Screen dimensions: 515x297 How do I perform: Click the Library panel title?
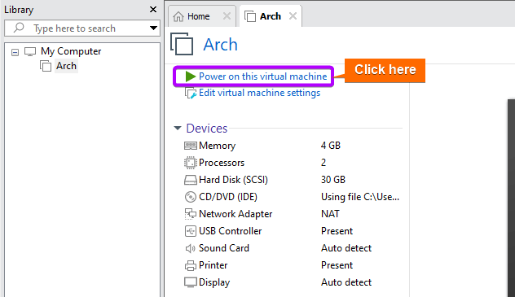click(x=19, y=10)
